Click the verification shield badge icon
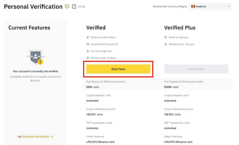 coord(67,6)
